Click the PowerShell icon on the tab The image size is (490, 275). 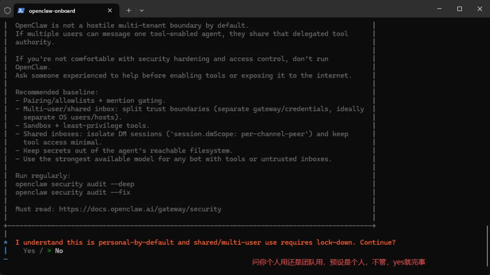(x=21, y=10)
